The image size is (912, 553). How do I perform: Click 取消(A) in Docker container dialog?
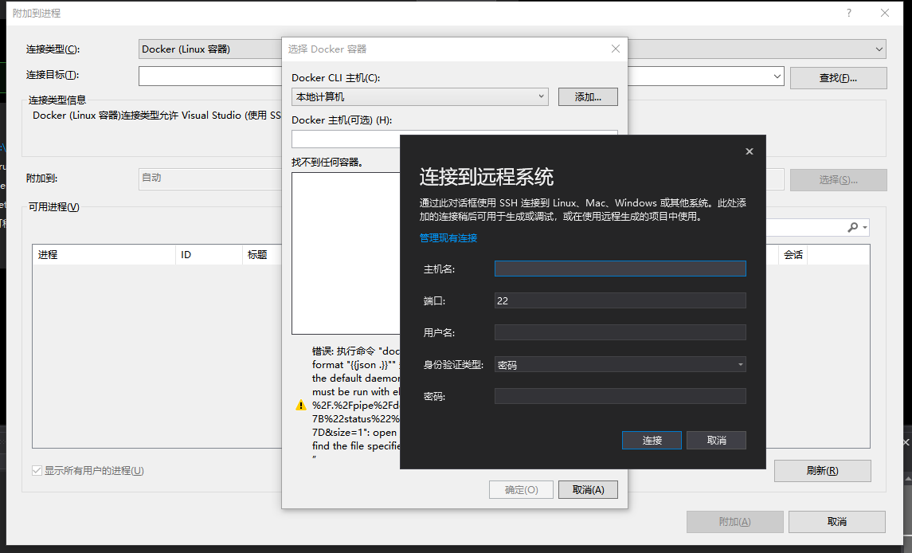coord(588,489)
